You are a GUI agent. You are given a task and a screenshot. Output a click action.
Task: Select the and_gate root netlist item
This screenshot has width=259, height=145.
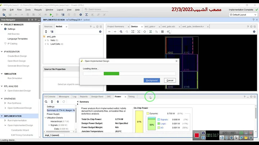coord(51,37)
